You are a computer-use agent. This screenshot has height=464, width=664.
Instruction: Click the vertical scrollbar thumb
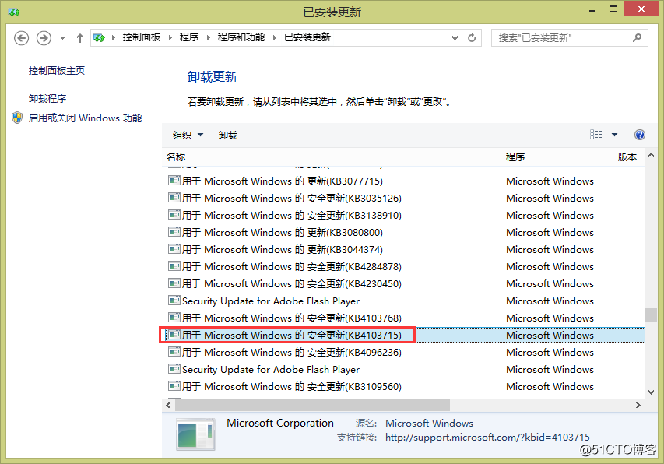652,315
